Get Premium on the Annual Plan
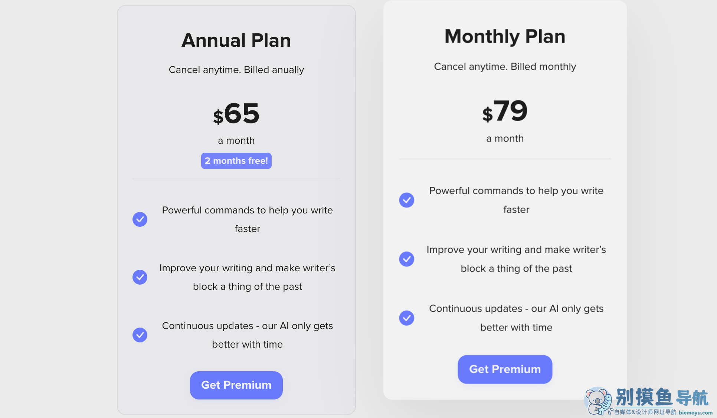This screenshot has height=418, width=717. [x=236, y=385]
